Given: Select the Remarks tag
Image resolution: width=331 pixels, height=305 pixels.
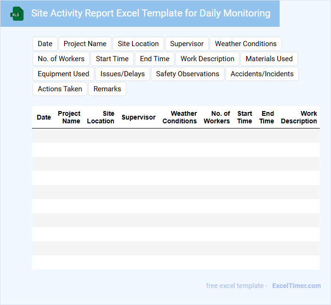Looking at the screenshot, I should pos(107,89).
